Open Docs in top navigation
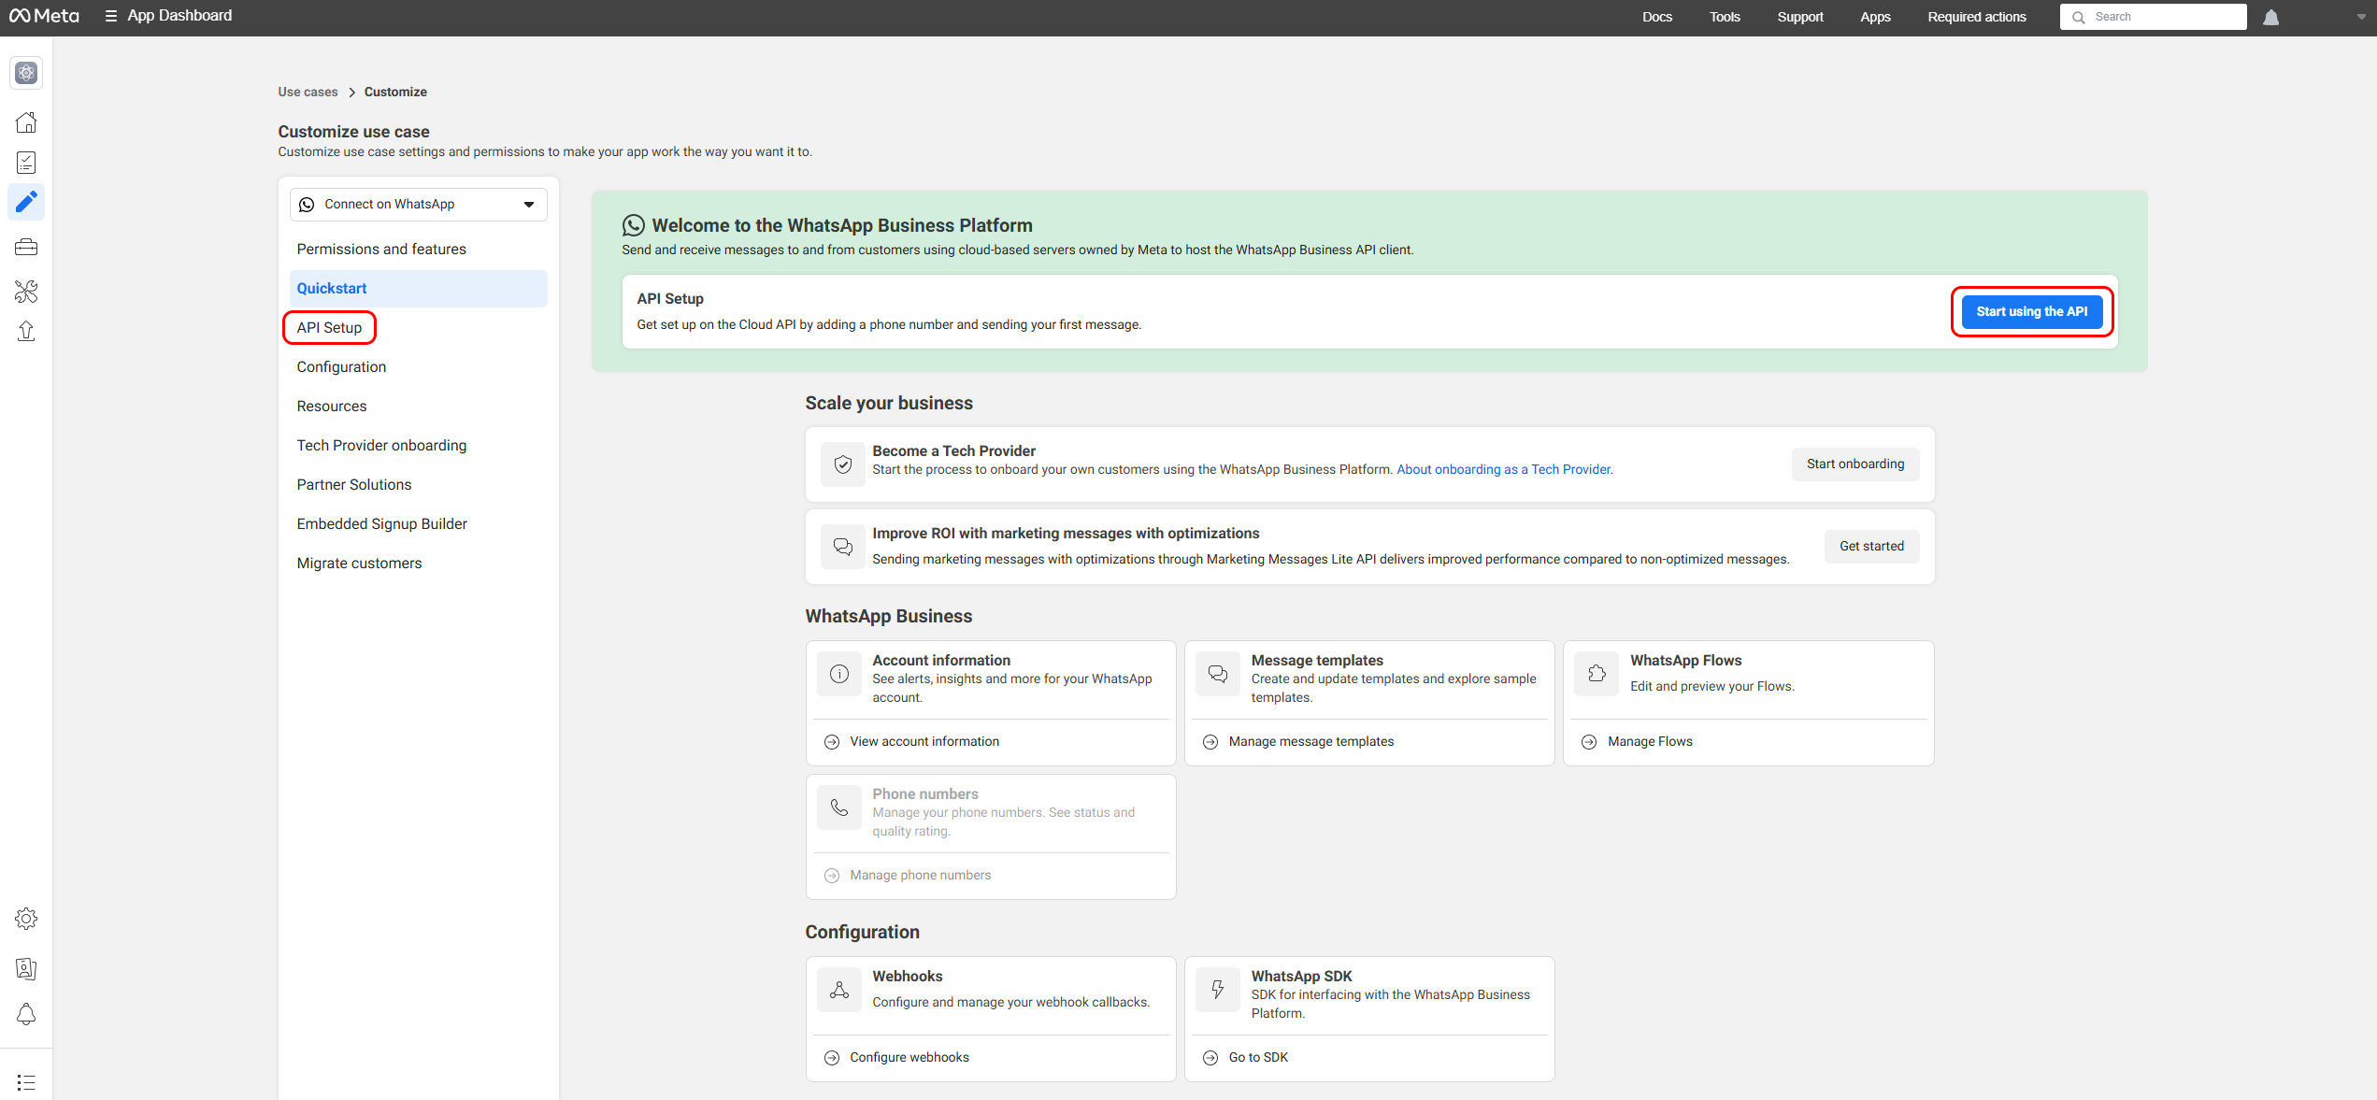This screenshot has height=1100, width=2377. click(1656, 17)
